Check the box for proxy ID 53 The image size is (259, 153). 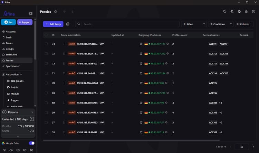click(x=46, y=132)
